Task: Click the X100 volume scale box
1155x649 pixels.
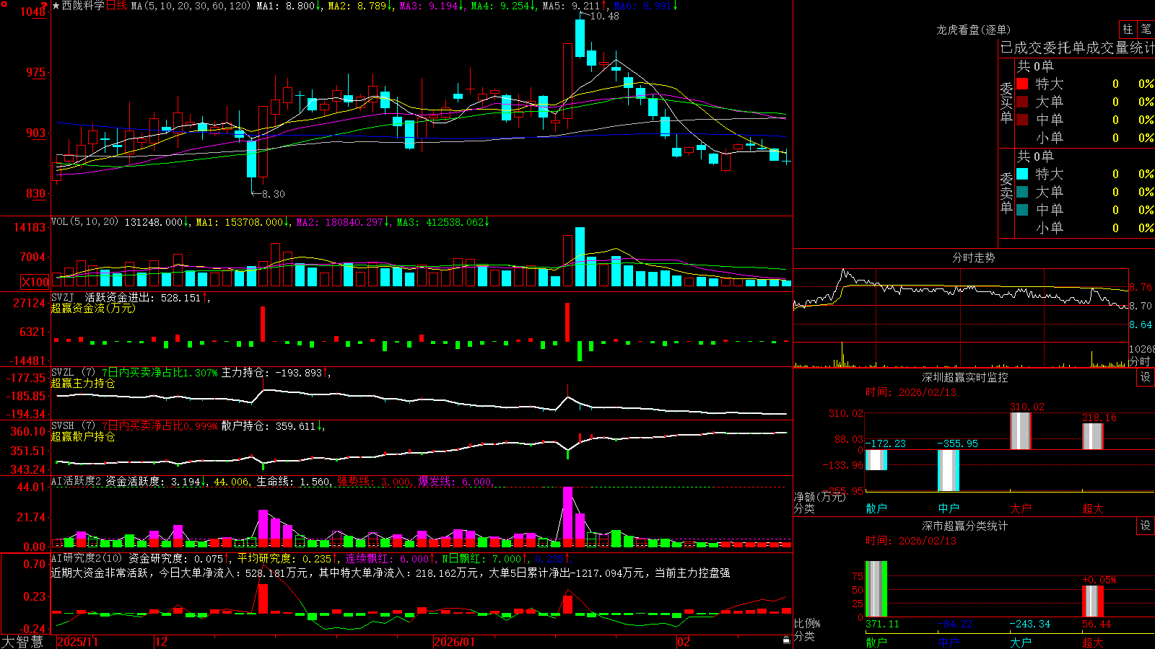Action: [35, 282]
